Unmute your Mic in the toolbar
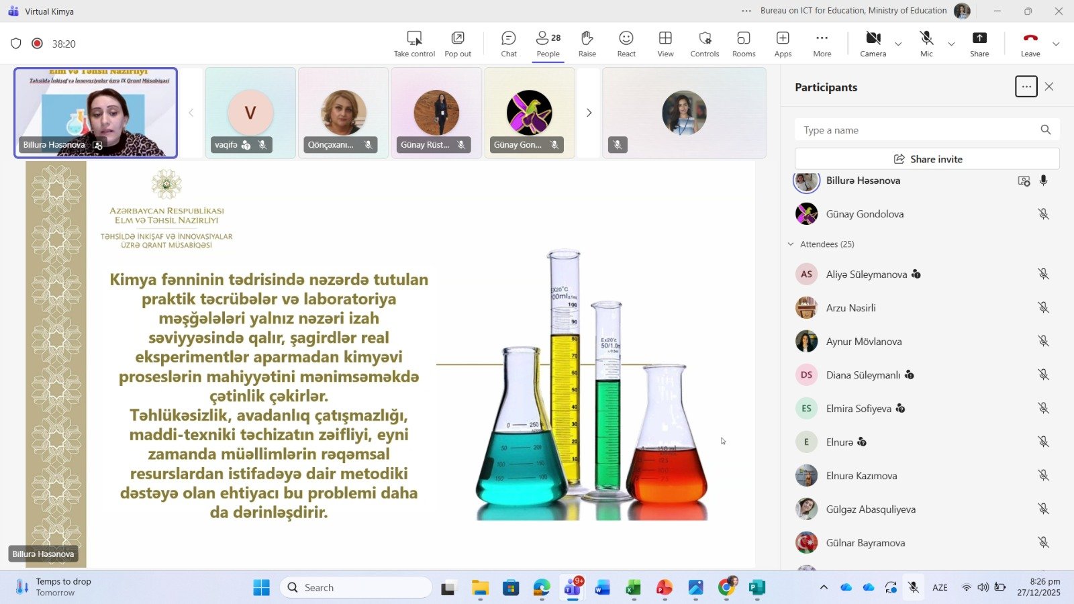This screenshot has width=1074, height=604. pyautogui.click(x=926, y=44)
